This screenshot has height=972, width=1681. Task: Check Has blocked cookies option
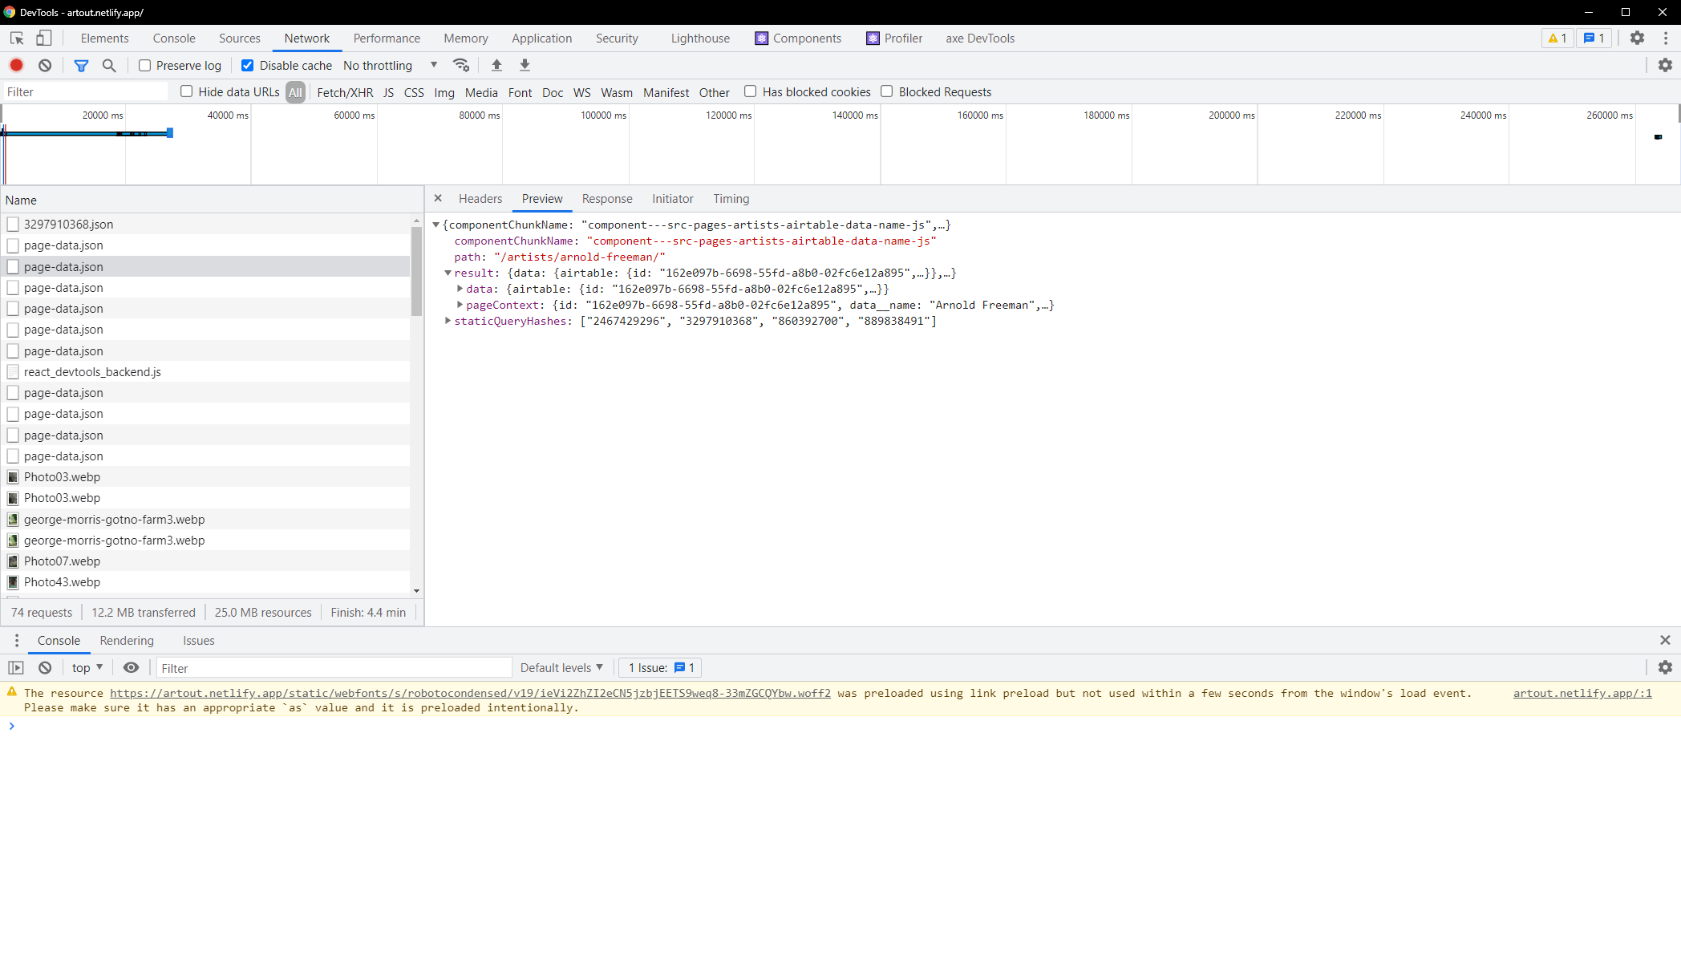coord(750,91)
